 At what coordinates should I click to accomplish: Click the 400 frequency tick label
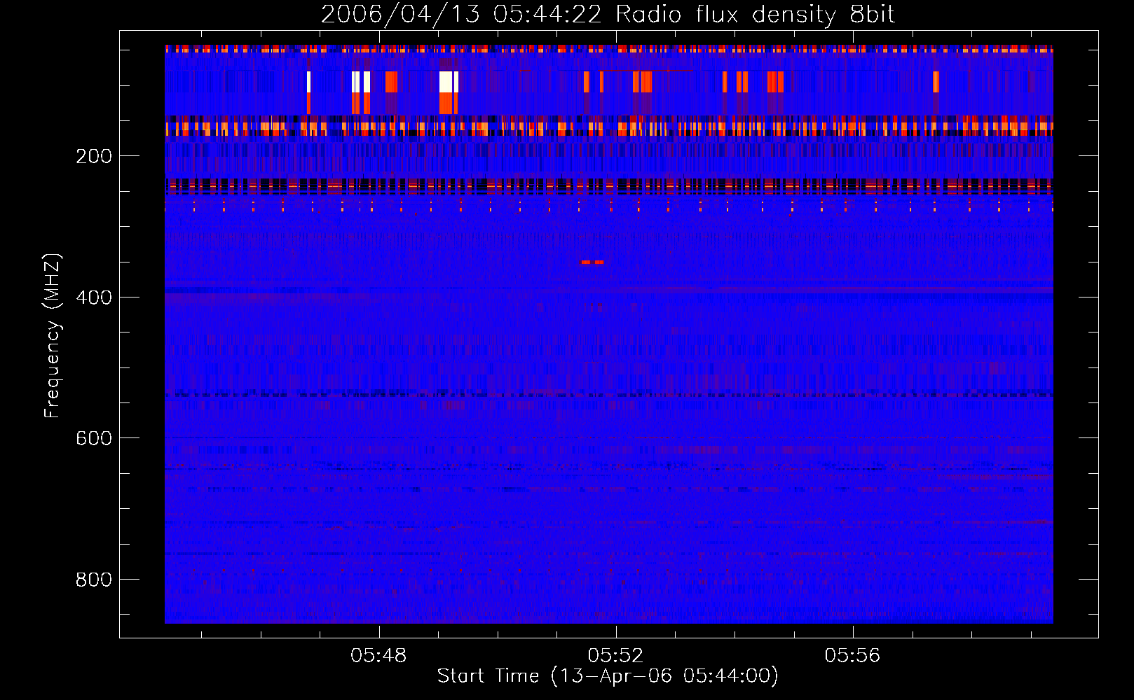[x=94, y=297]
